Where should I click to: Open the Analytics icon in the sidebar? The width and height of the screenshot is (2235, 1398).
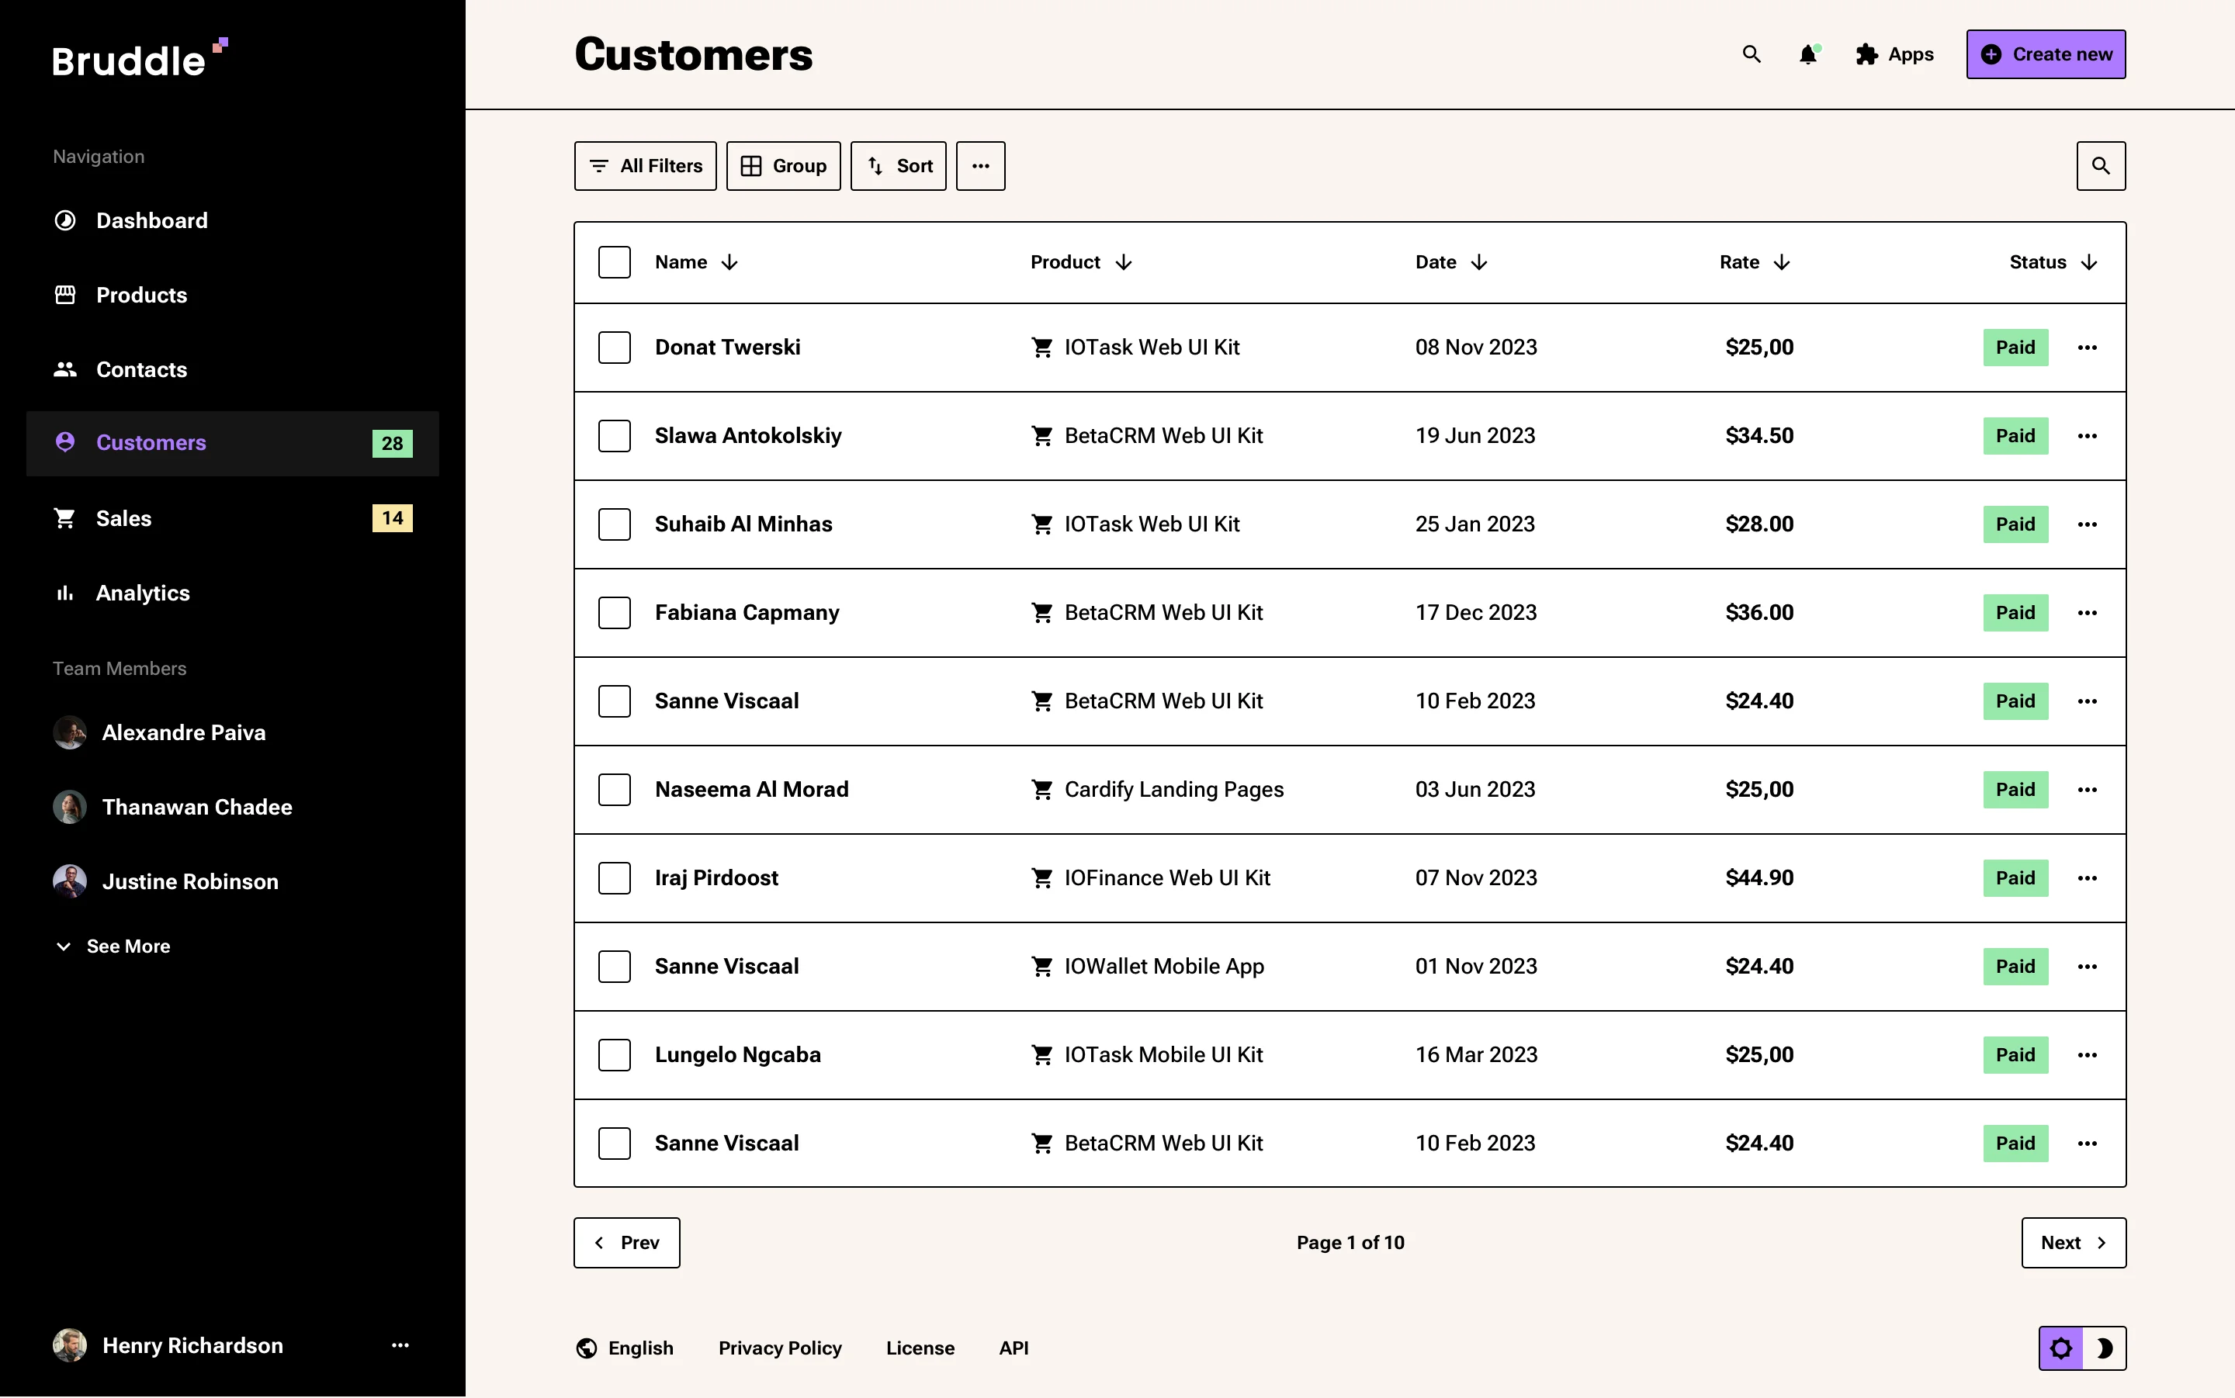64,593
